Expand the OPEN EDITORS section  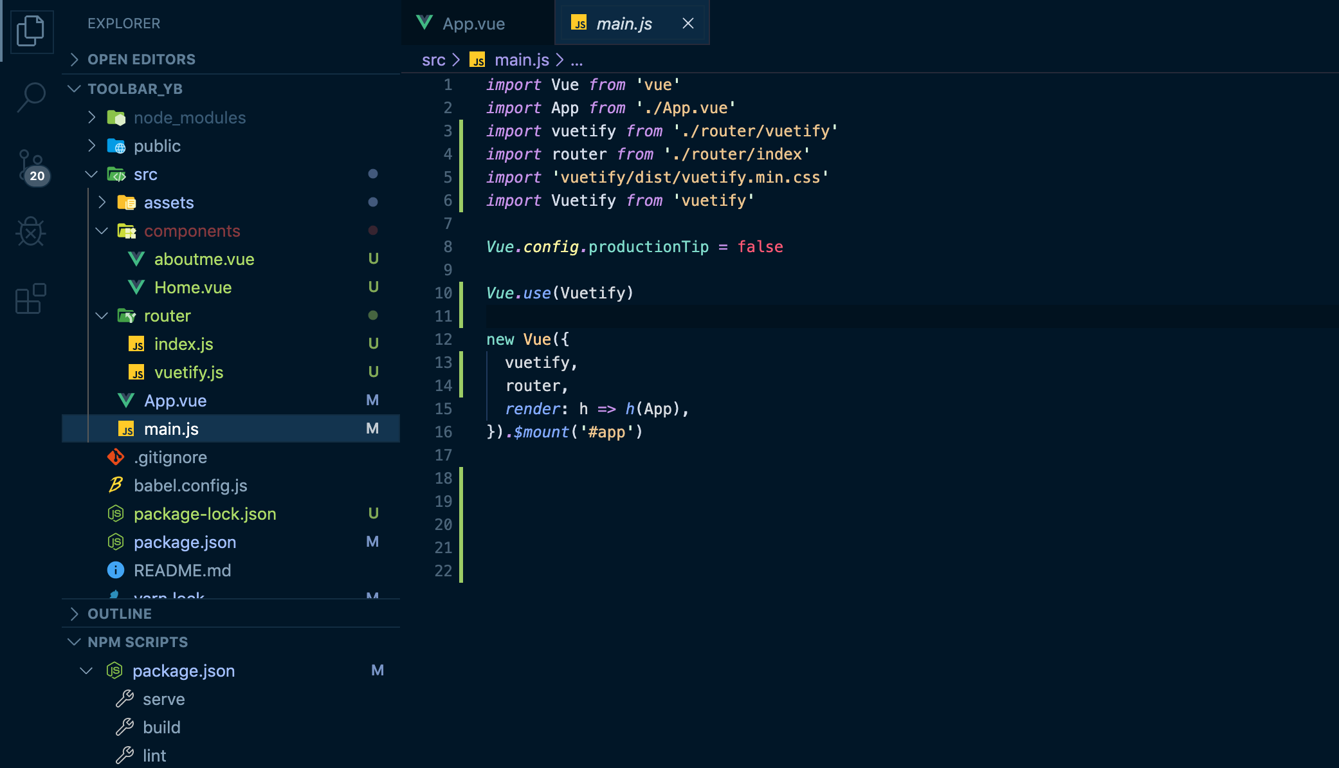141,59
